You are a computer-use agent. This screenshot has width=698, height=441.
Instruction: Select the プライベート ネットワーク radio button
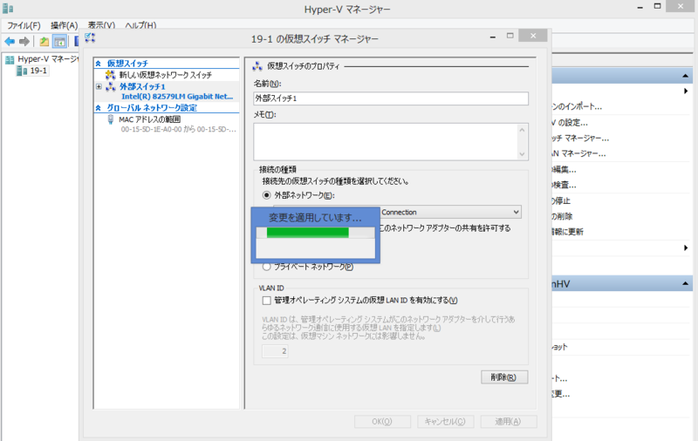pyautogui.click(x=266, y=267)
